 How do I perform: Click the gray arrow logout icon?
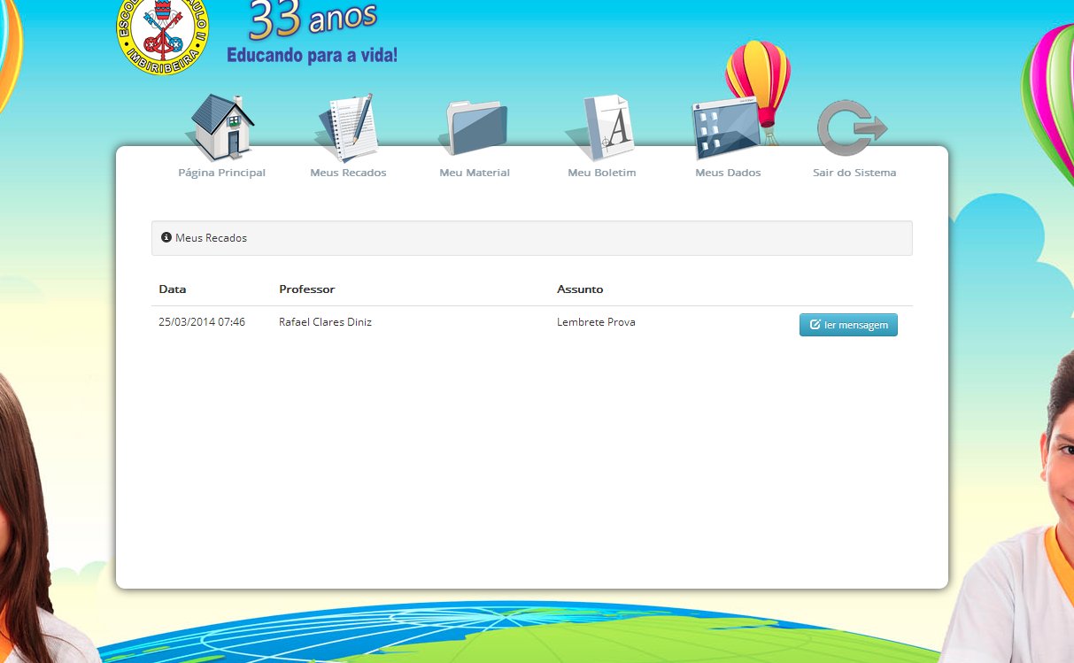point(853,128)
